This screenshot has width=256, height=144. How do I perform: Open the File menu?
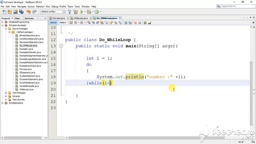[x=2, y=6]
